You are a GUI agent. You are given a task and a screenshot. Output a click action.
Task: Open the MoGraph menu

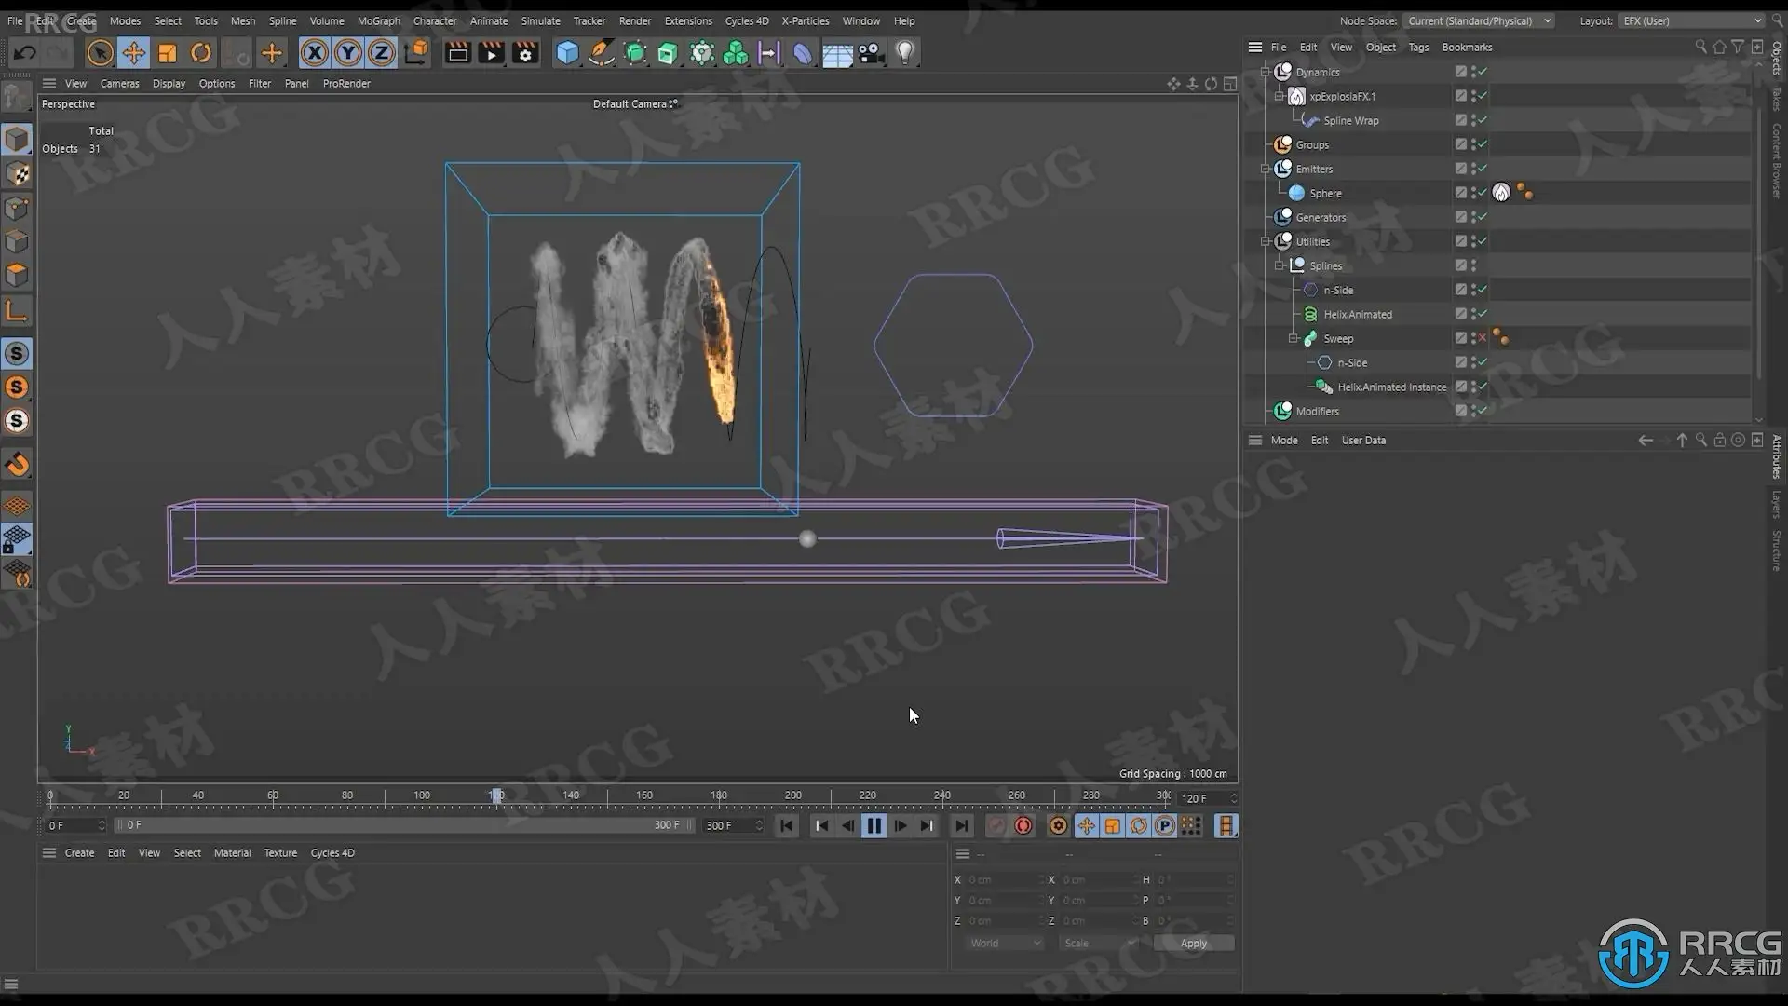[378, 20]
